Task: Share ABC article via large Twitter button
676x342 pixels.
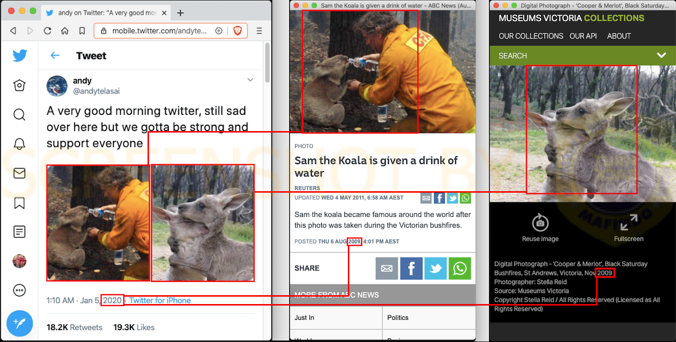Action: tap(436, 268)
